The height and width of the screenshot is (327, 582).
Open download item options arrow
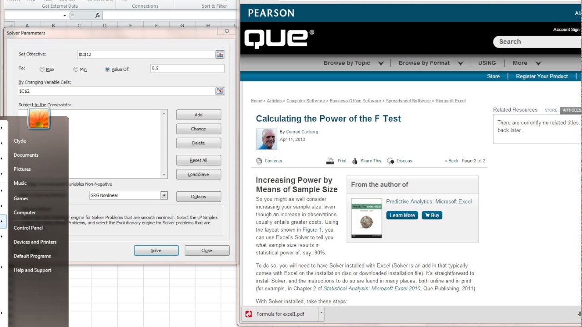point(321,313)
